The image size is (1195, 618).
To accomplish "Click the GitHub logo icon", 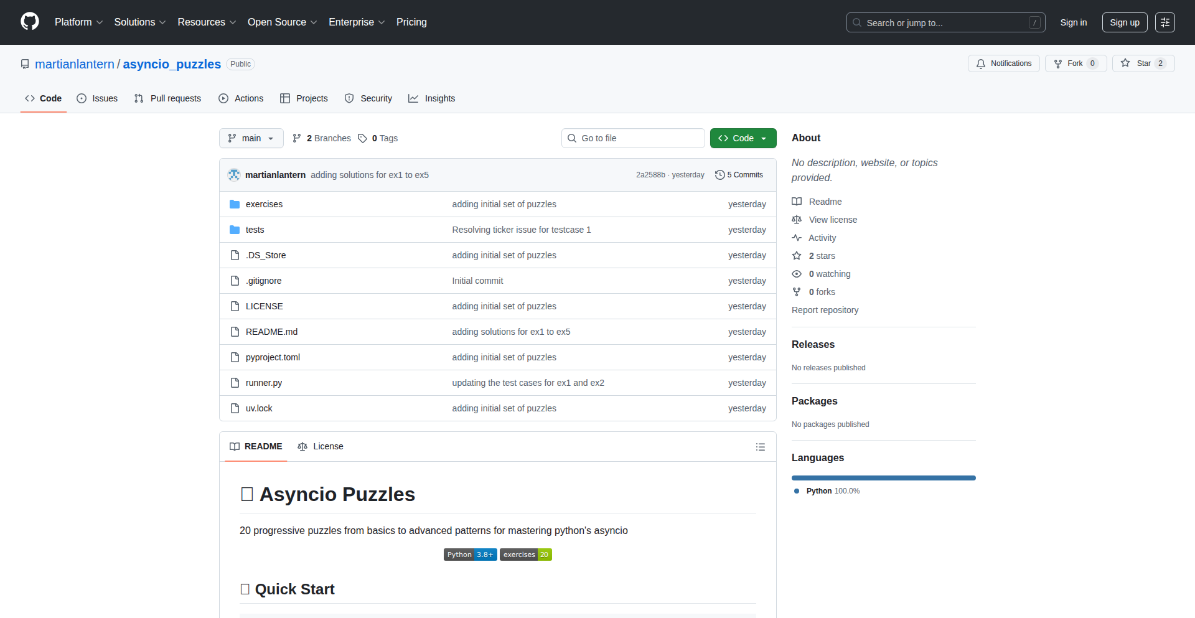I will click(30, 22).
